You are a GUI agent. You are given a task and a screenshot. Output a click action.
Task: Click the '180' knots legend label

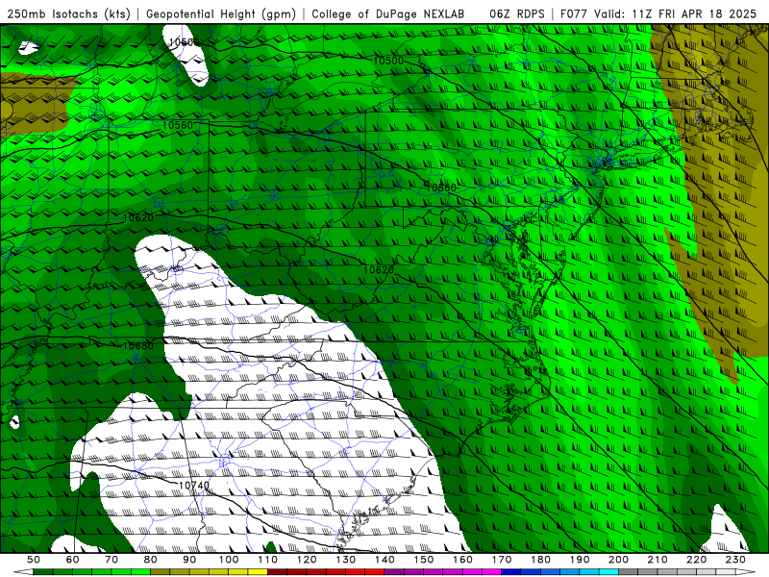(x=540, y=560)
